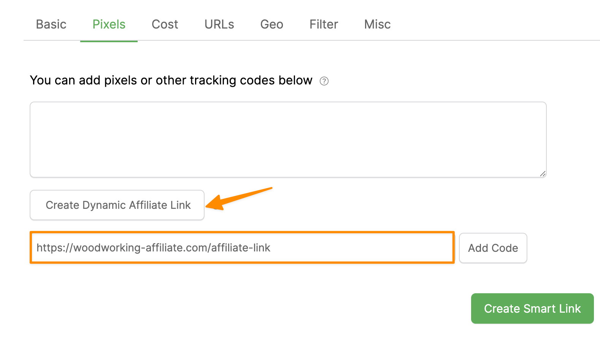
Task: Grab the textarea resize handle
Action: [x=543, y=174]
